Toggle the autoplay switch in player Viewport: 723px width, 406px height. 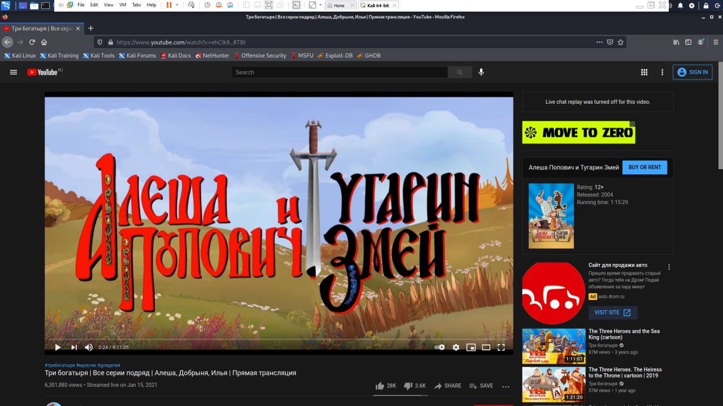point(439,347)
